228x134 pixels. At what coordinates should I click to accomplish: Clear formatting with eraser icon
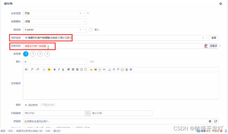tap(109, 70)
